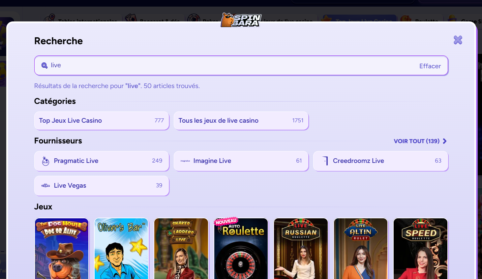Expand all providers via the chevron arrow
This screenshot has width=482, height=279.
[445, 141]
